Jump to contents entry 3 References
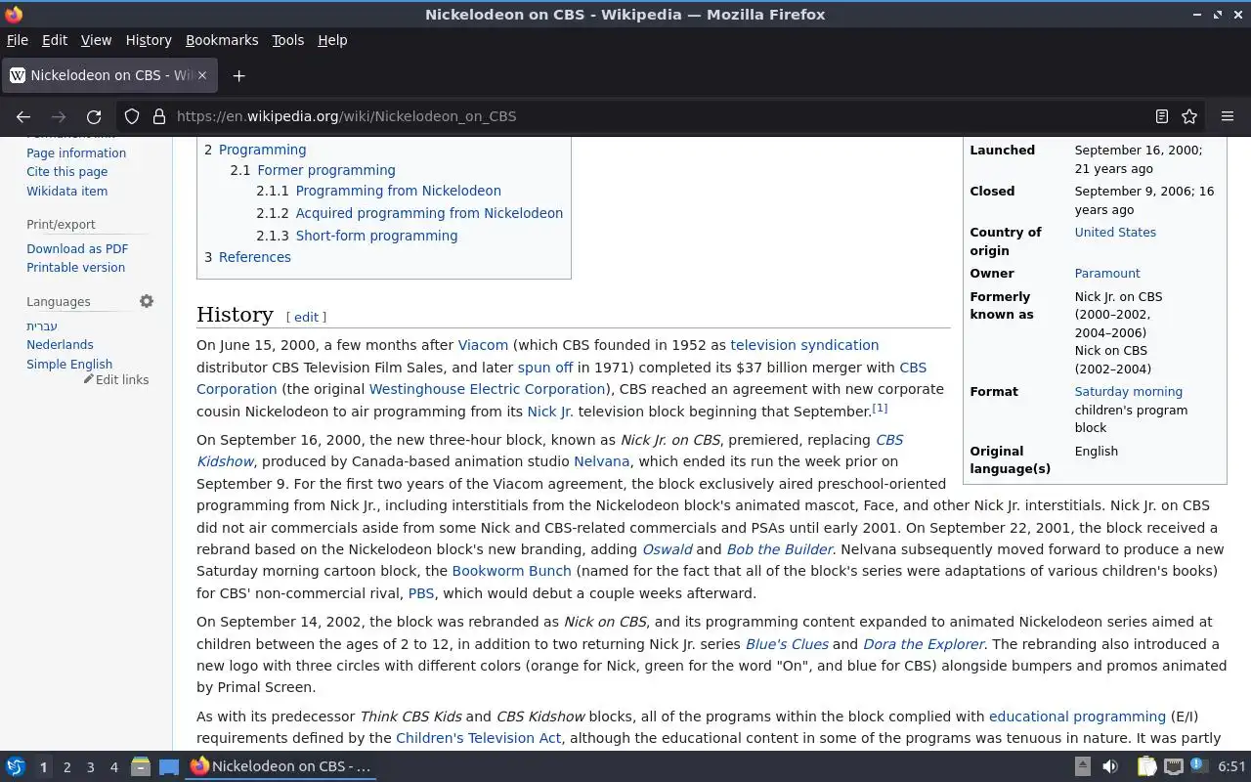 coord(247,257)
